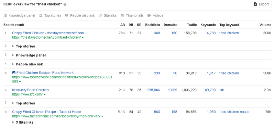Open 9,669 domains for KFC result
The width and height of the screenshot is (275, 126).
tap(173, 90)
